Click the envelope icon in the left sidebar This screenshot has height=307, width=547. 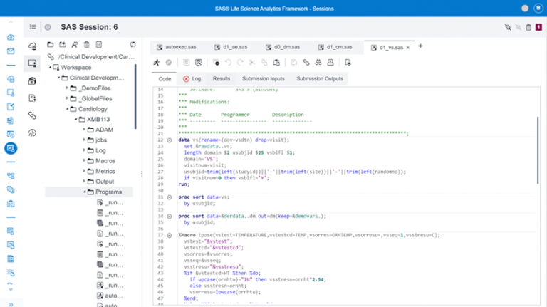(x=11, y=51)
